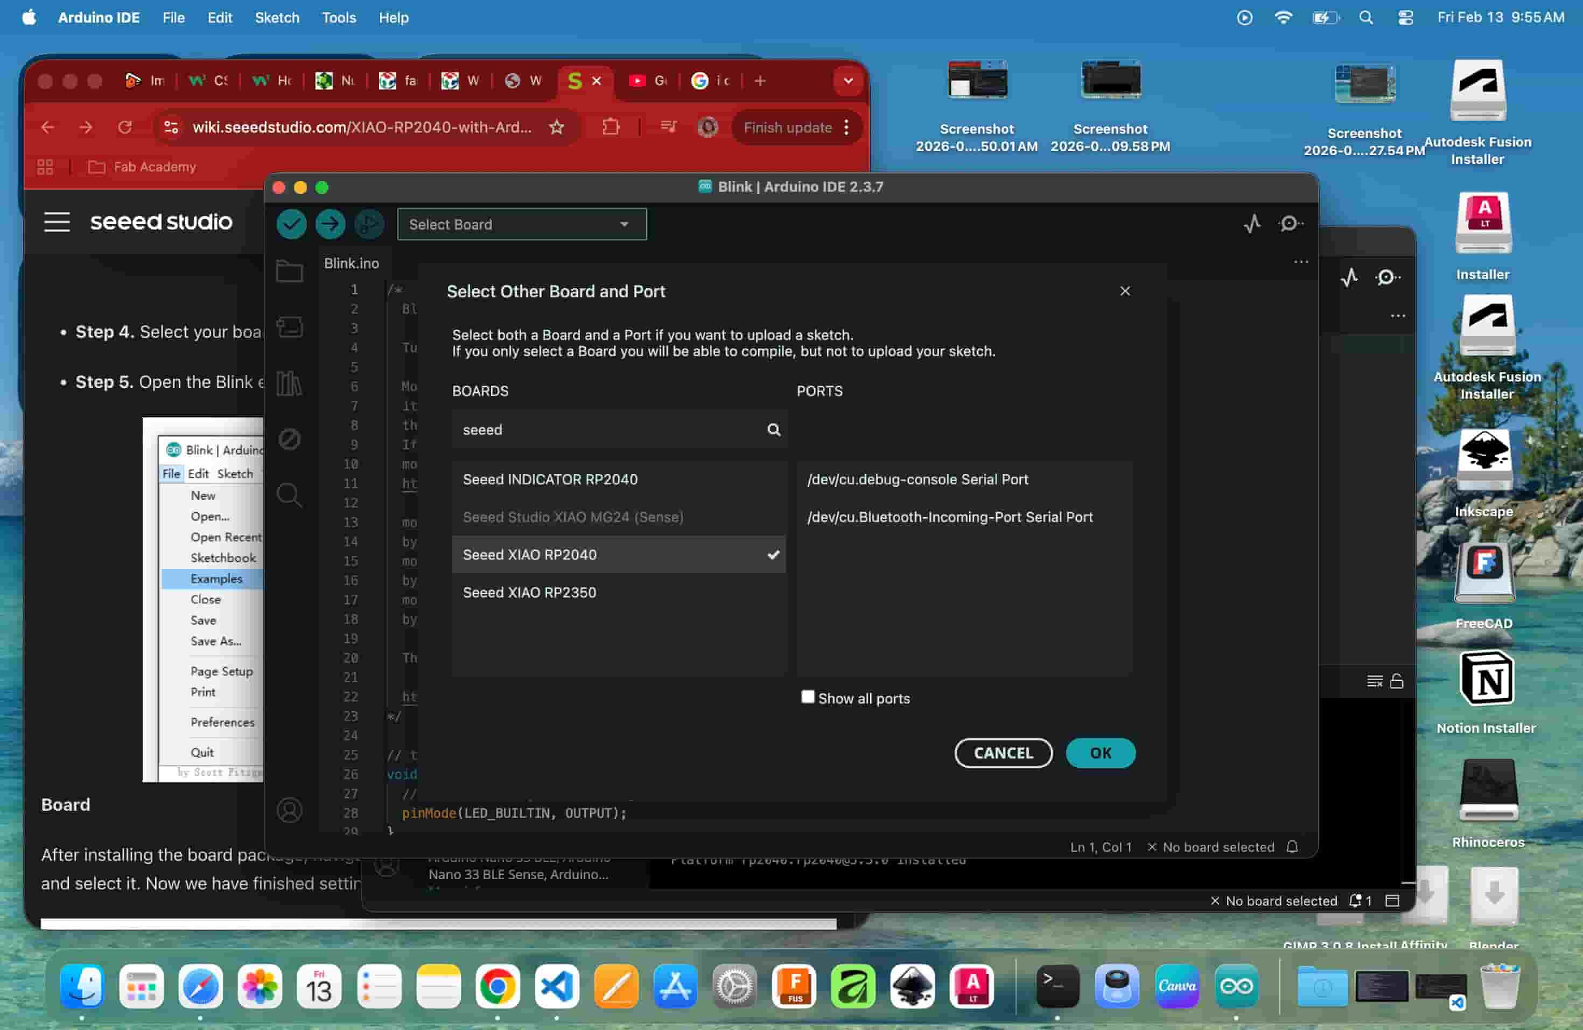The image size is (1583, 1030).
Task: Open the seeed studio hamburger menu
Action: 57,221
